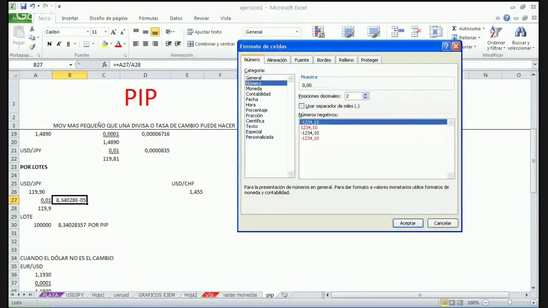Toggle Ajustar texto wrap option
The image size is (548, 308).
click(x=204, y=32)
